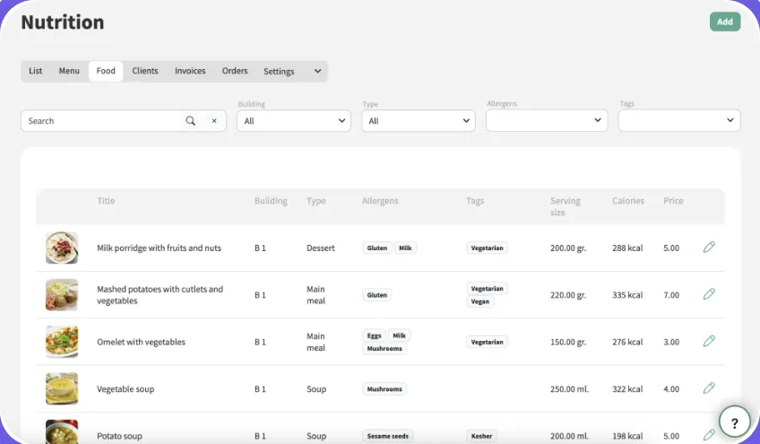Click the Tags column header

point(475,201)
